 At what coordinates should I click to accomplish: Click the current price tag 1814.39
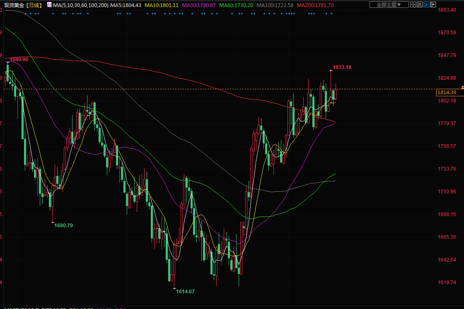(447, 93)
